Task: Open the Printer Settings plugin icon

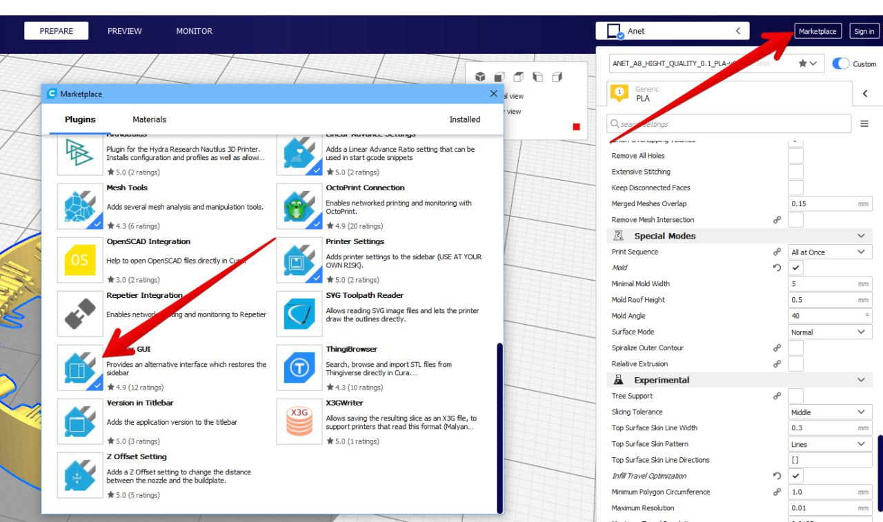Action: [299, 261]
